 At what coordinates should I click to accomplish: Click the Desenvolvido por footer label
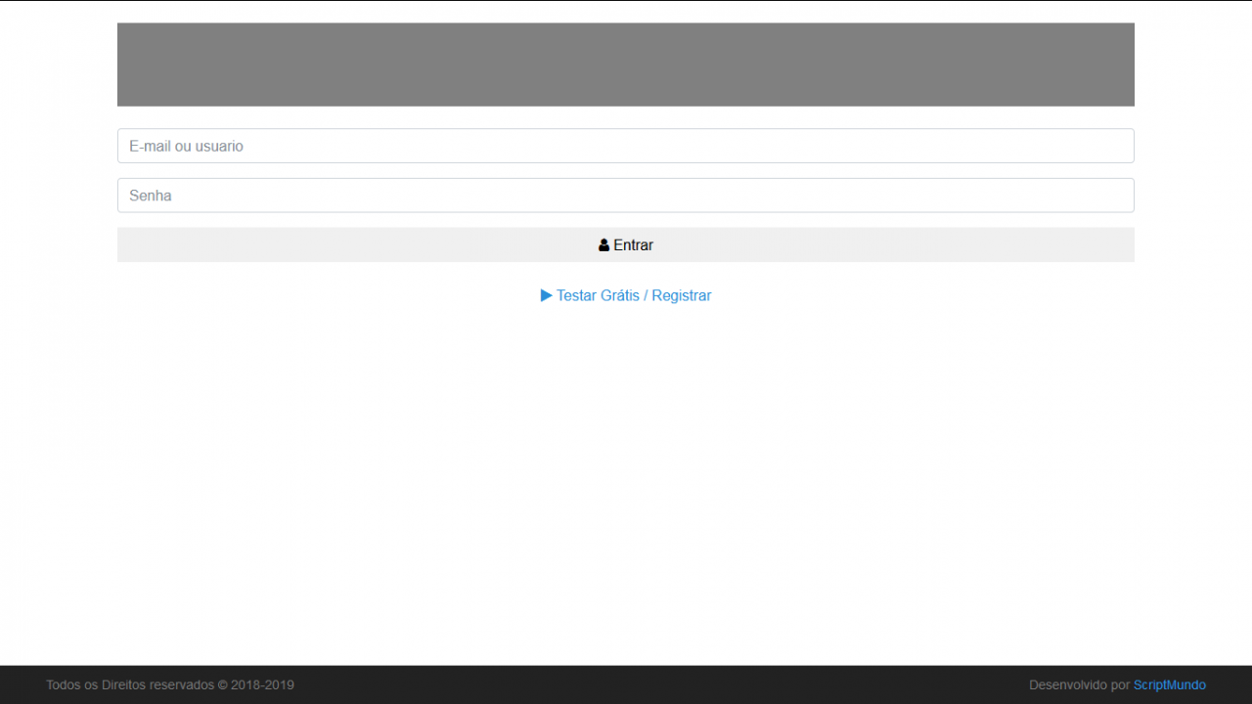1079,685
